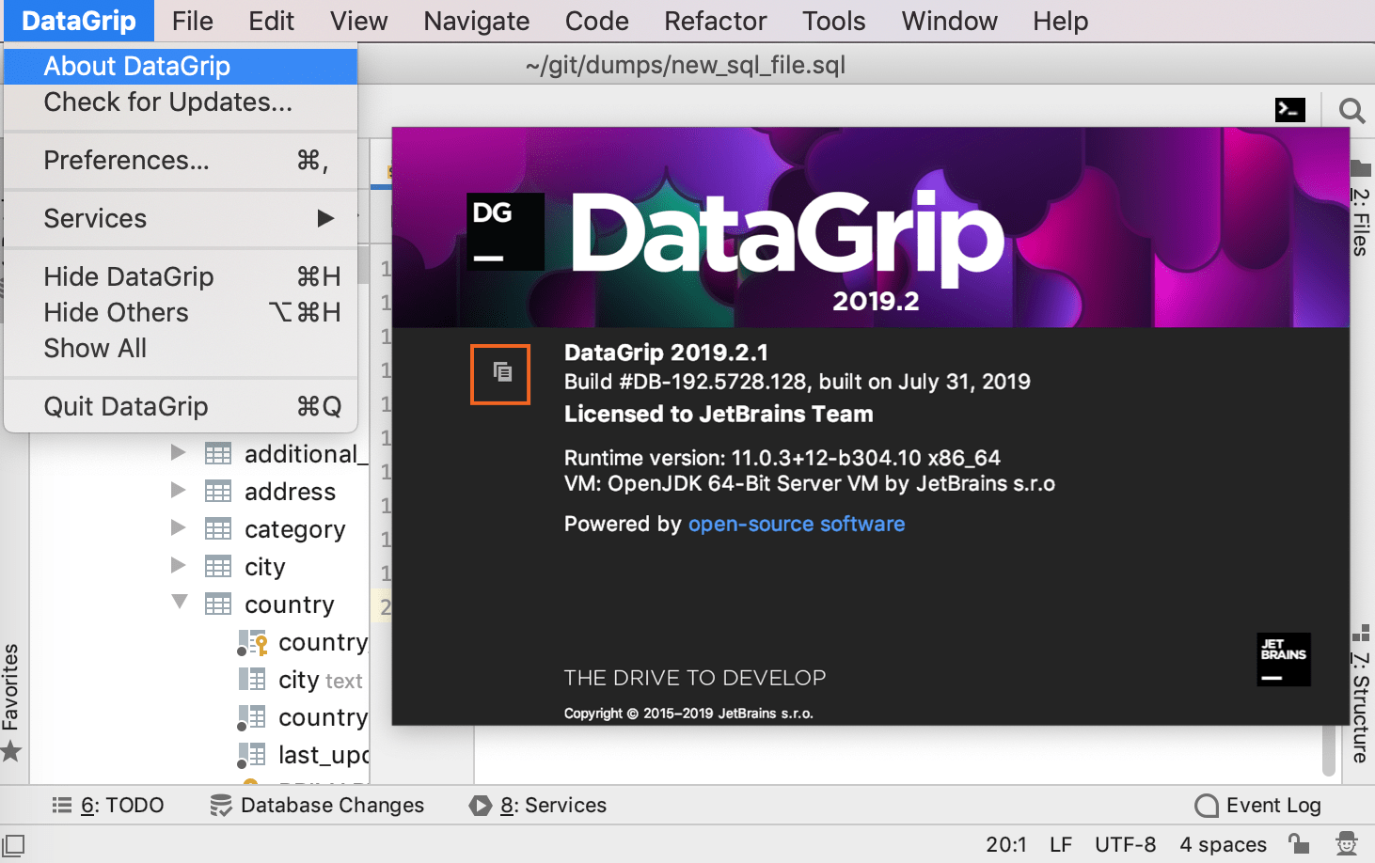Open the Help menu

click(1061, 21)
